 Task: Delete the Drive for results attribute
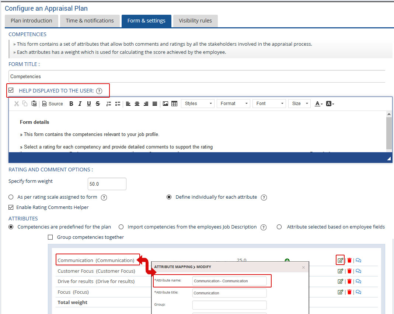pyautogui.click(x=349, y=281)
